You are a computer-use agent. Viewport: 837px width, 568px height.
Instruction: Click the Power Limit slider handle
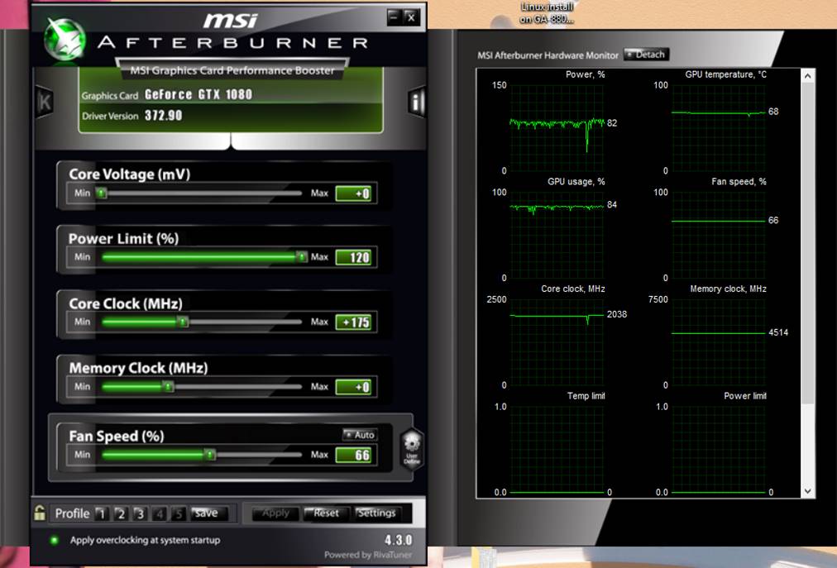click(x=301, y=257)
